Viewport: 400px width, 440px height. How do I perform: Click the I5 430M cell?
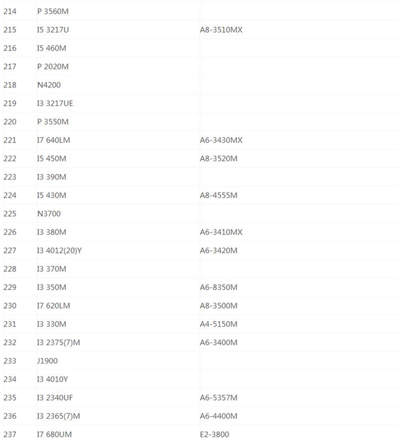pyautogui.click(x=51, y=195)
